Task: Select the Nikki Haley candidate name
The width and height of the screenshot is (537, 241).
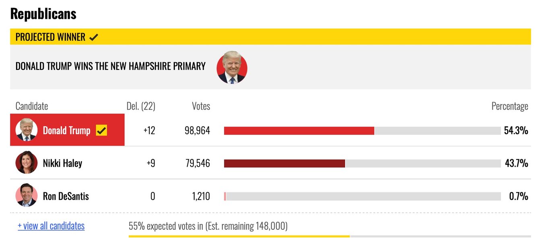Action: pyautogui.click(x=62, y=163)
